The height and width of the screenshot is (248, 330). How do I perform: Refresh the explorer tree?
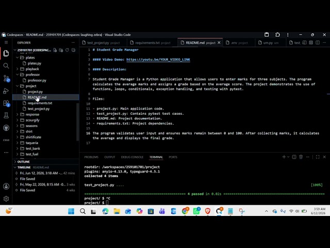pyautogui.click(x=67, y=50)
